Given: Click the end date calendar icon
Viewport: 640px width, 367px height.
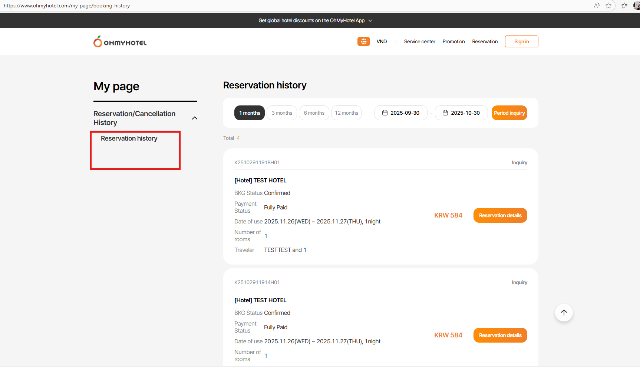Looking at the screenshot, I should pyautogui.click(x=445, y=113).
